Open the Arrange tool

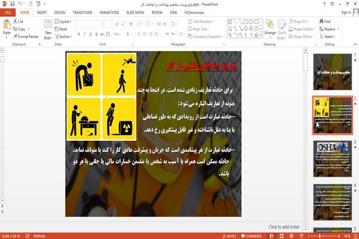(x=270, y=28)
